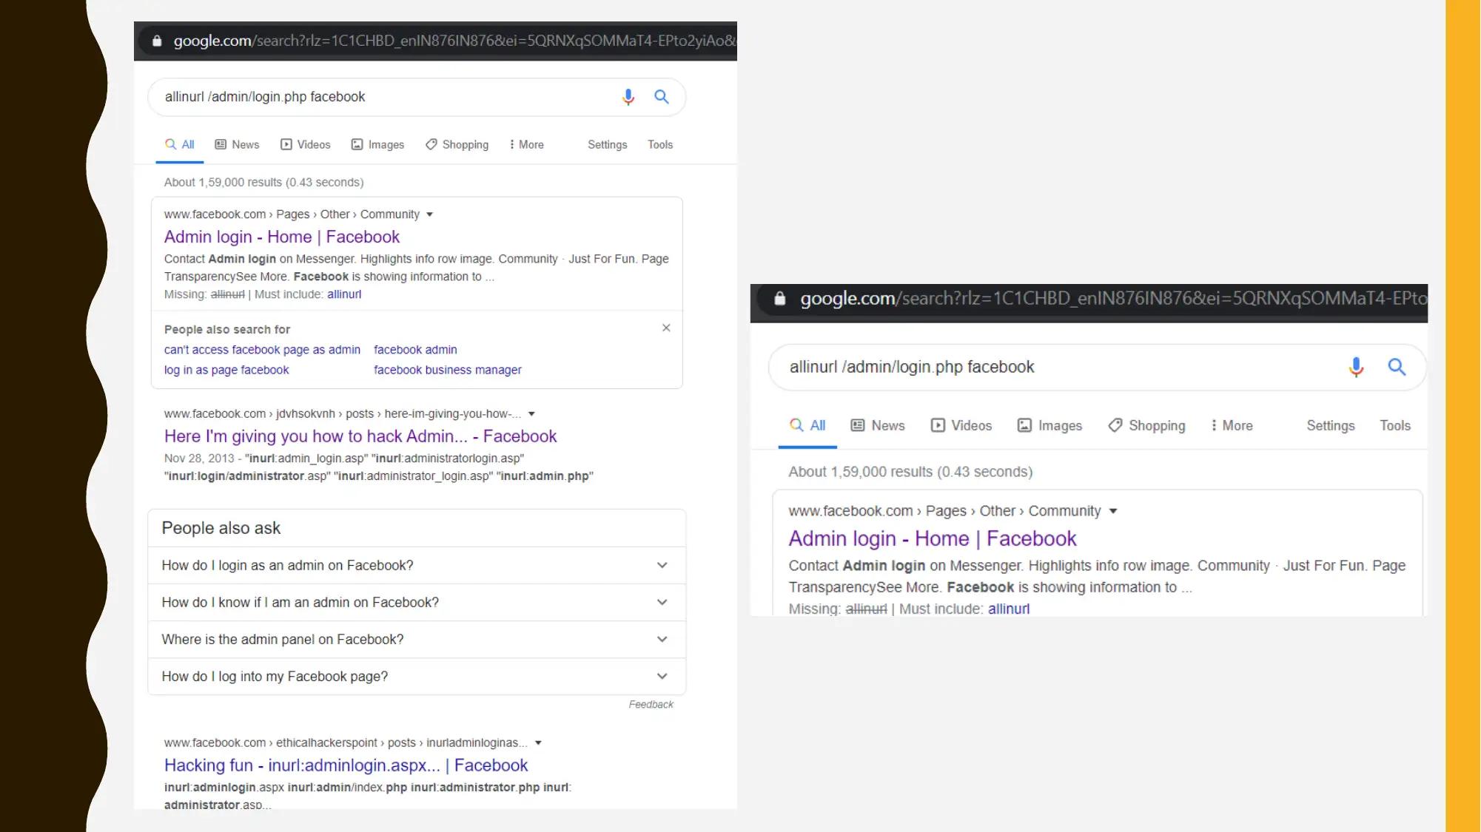Open dropdown arrow beside 'inurladminloginas' breadcrumb
Screen dimensions: 1481x832
point(538,743)
